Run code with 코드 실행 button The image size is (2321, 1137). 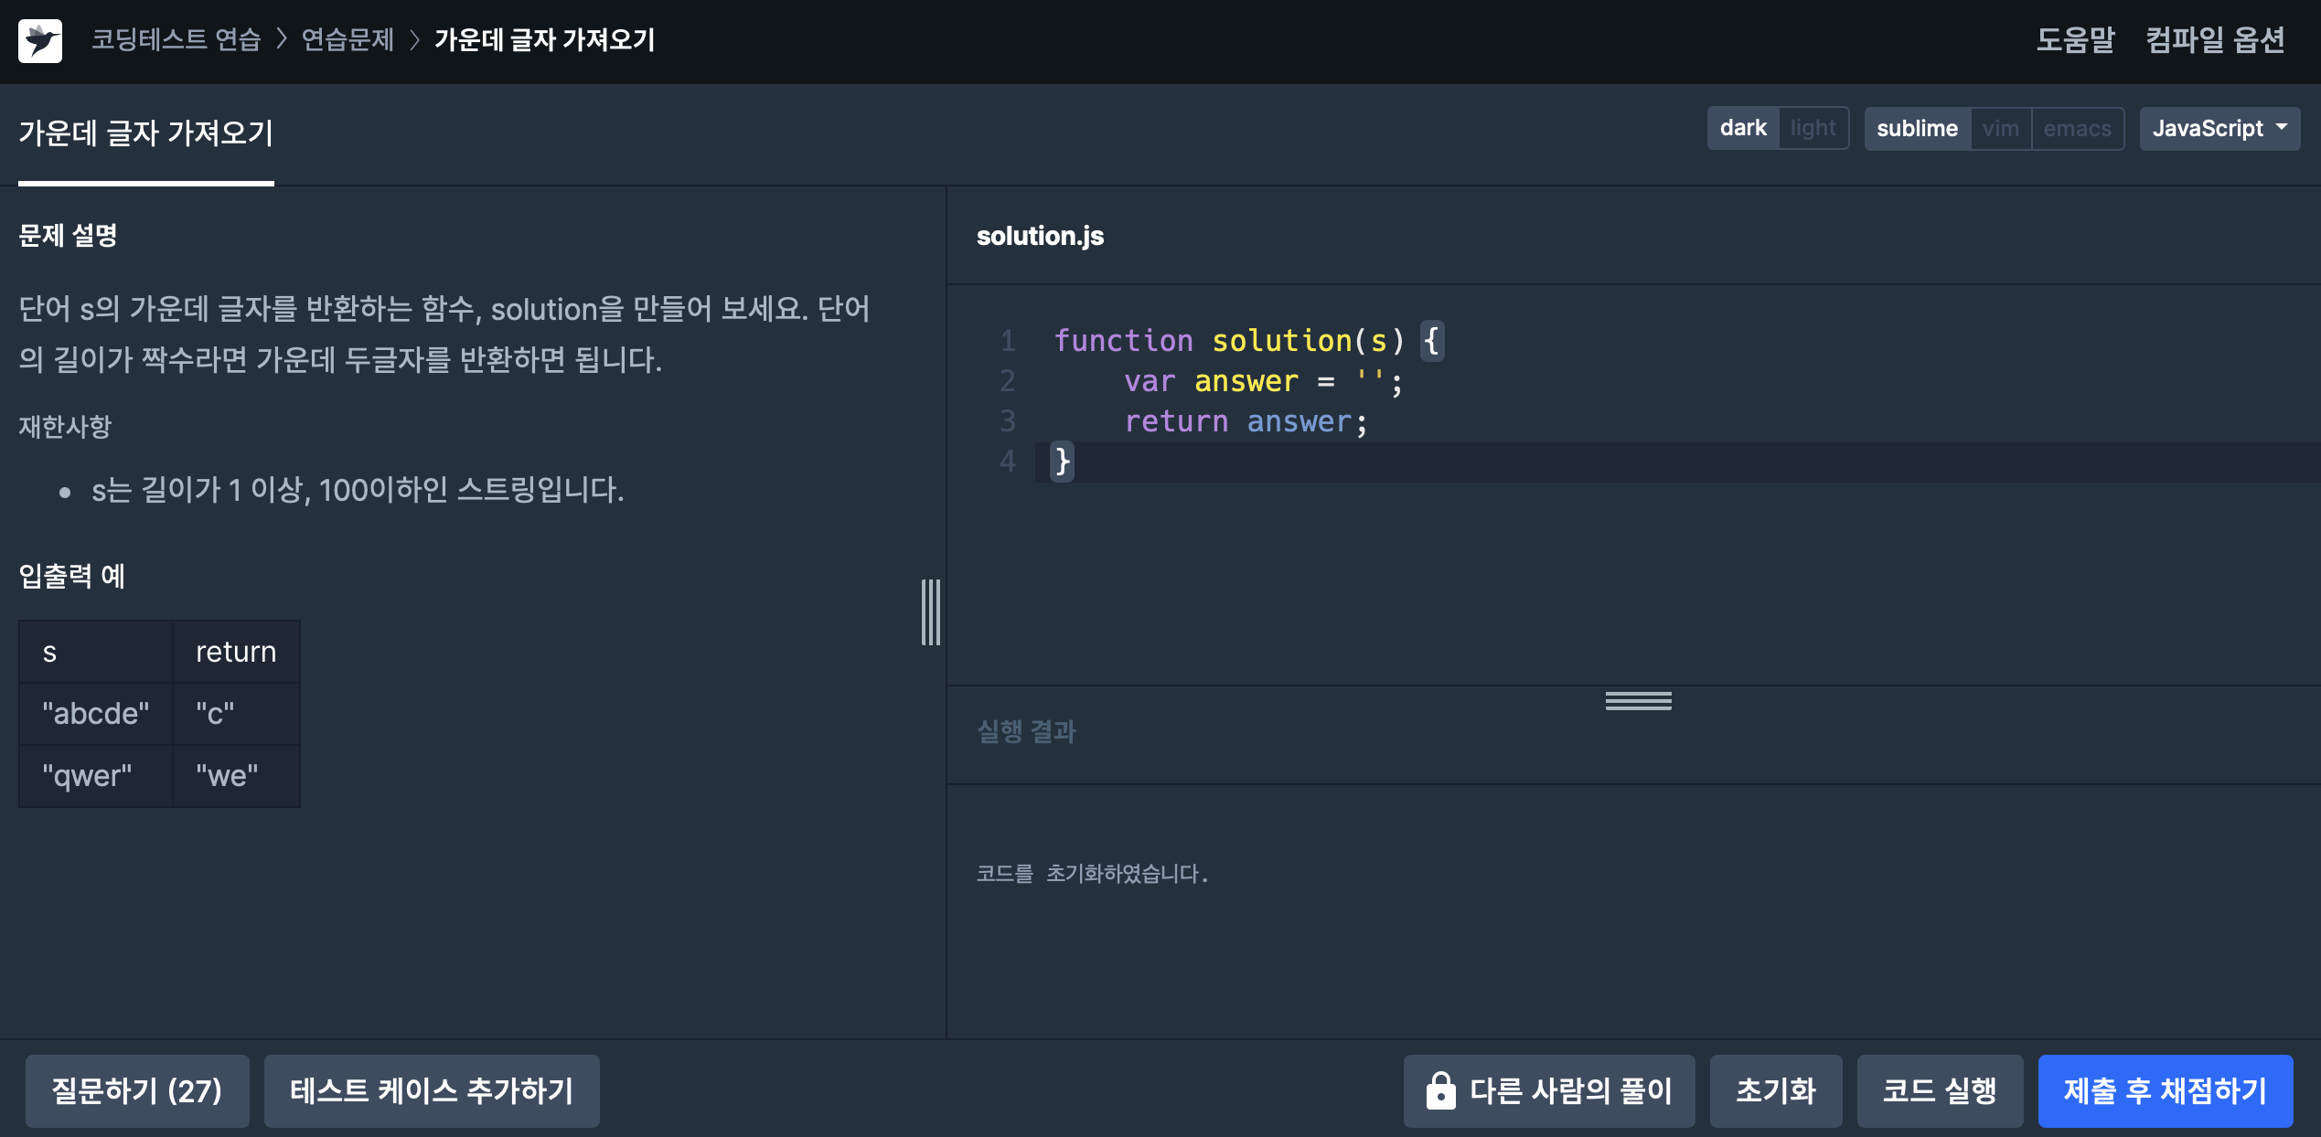(x=1939, y=1090)
